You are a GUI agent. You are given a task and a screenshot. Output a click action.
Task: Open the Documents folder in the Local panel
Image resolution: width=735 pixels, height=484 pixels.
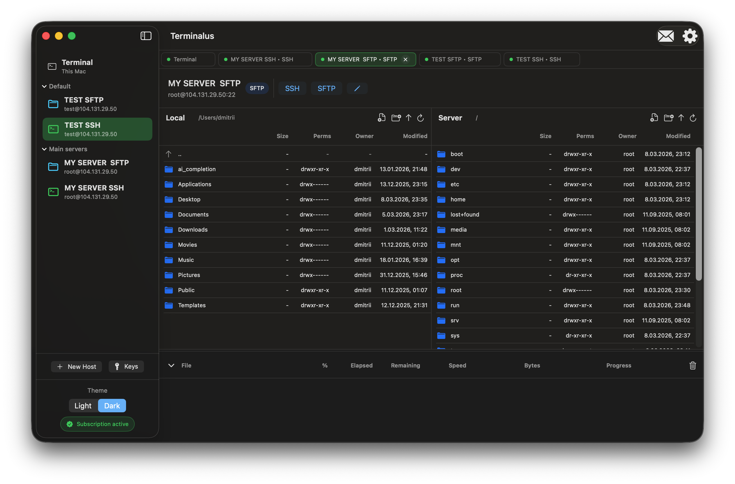pyautogui.click(x=193, y=214)
